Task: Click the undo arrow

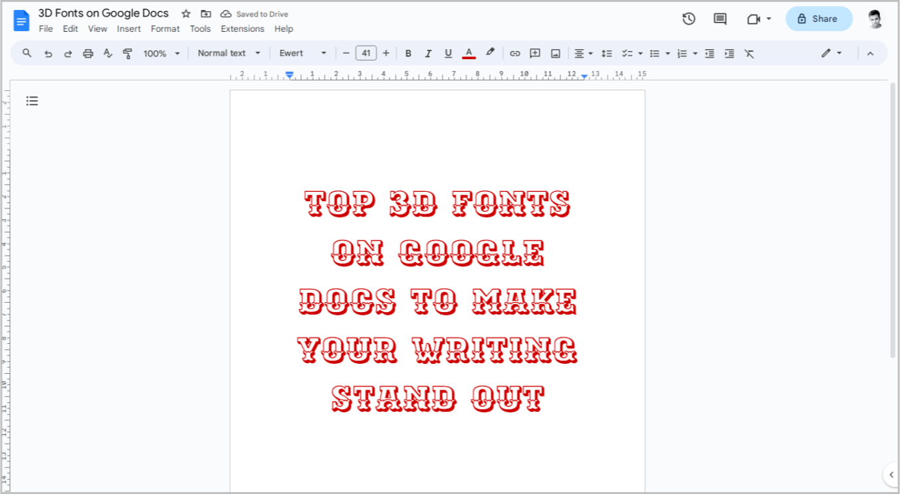Action: coord(48,54)
